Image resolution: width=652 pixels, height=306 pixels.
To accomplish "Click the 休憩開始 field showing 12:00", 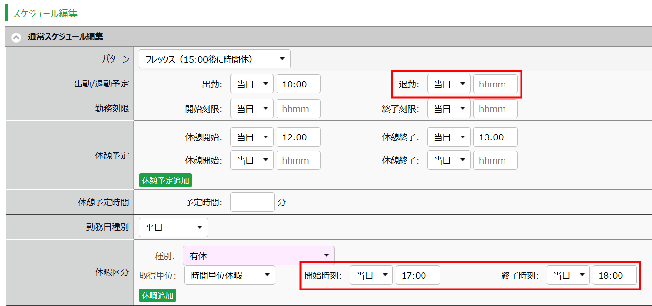I will pos(298,137).
